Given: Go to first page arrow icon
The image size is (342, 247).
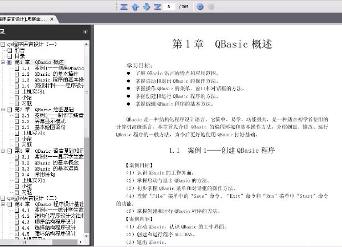Looking at the screenshot, I should click(124, 7).
